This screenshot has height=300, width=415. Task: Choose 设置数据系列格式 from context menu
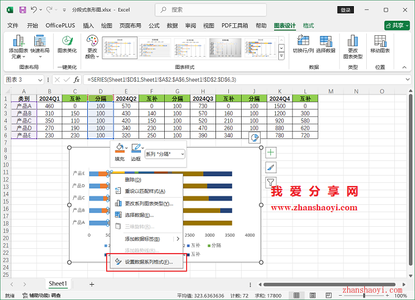(x=148, y=262)
